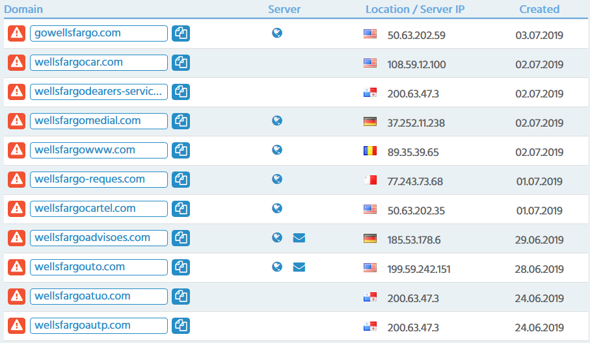
Task: Copy the wellsfargocar.com domain using copy icon
Action: tap(181, 63)
